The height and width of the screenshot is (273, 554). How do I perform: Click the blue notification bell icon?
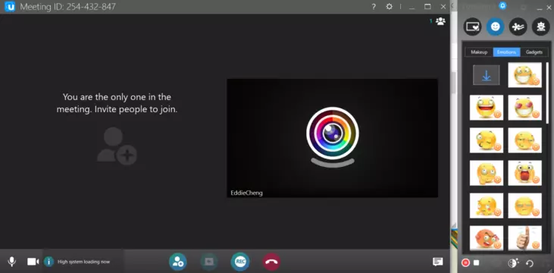pos(502,5)
